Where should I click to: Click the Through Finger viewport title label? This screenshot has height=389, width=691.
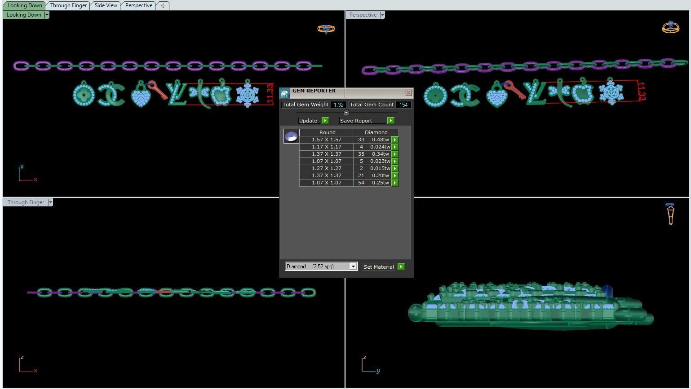pyautogui.click(x=26, y=202)
